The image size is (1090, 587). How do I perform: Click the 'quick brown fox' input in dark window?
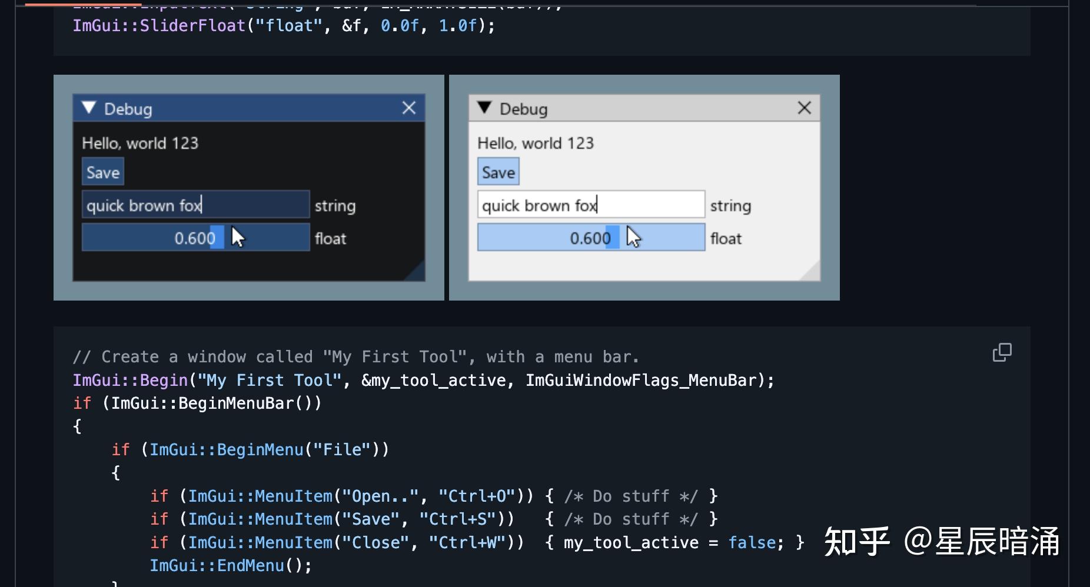coord(196,205)
